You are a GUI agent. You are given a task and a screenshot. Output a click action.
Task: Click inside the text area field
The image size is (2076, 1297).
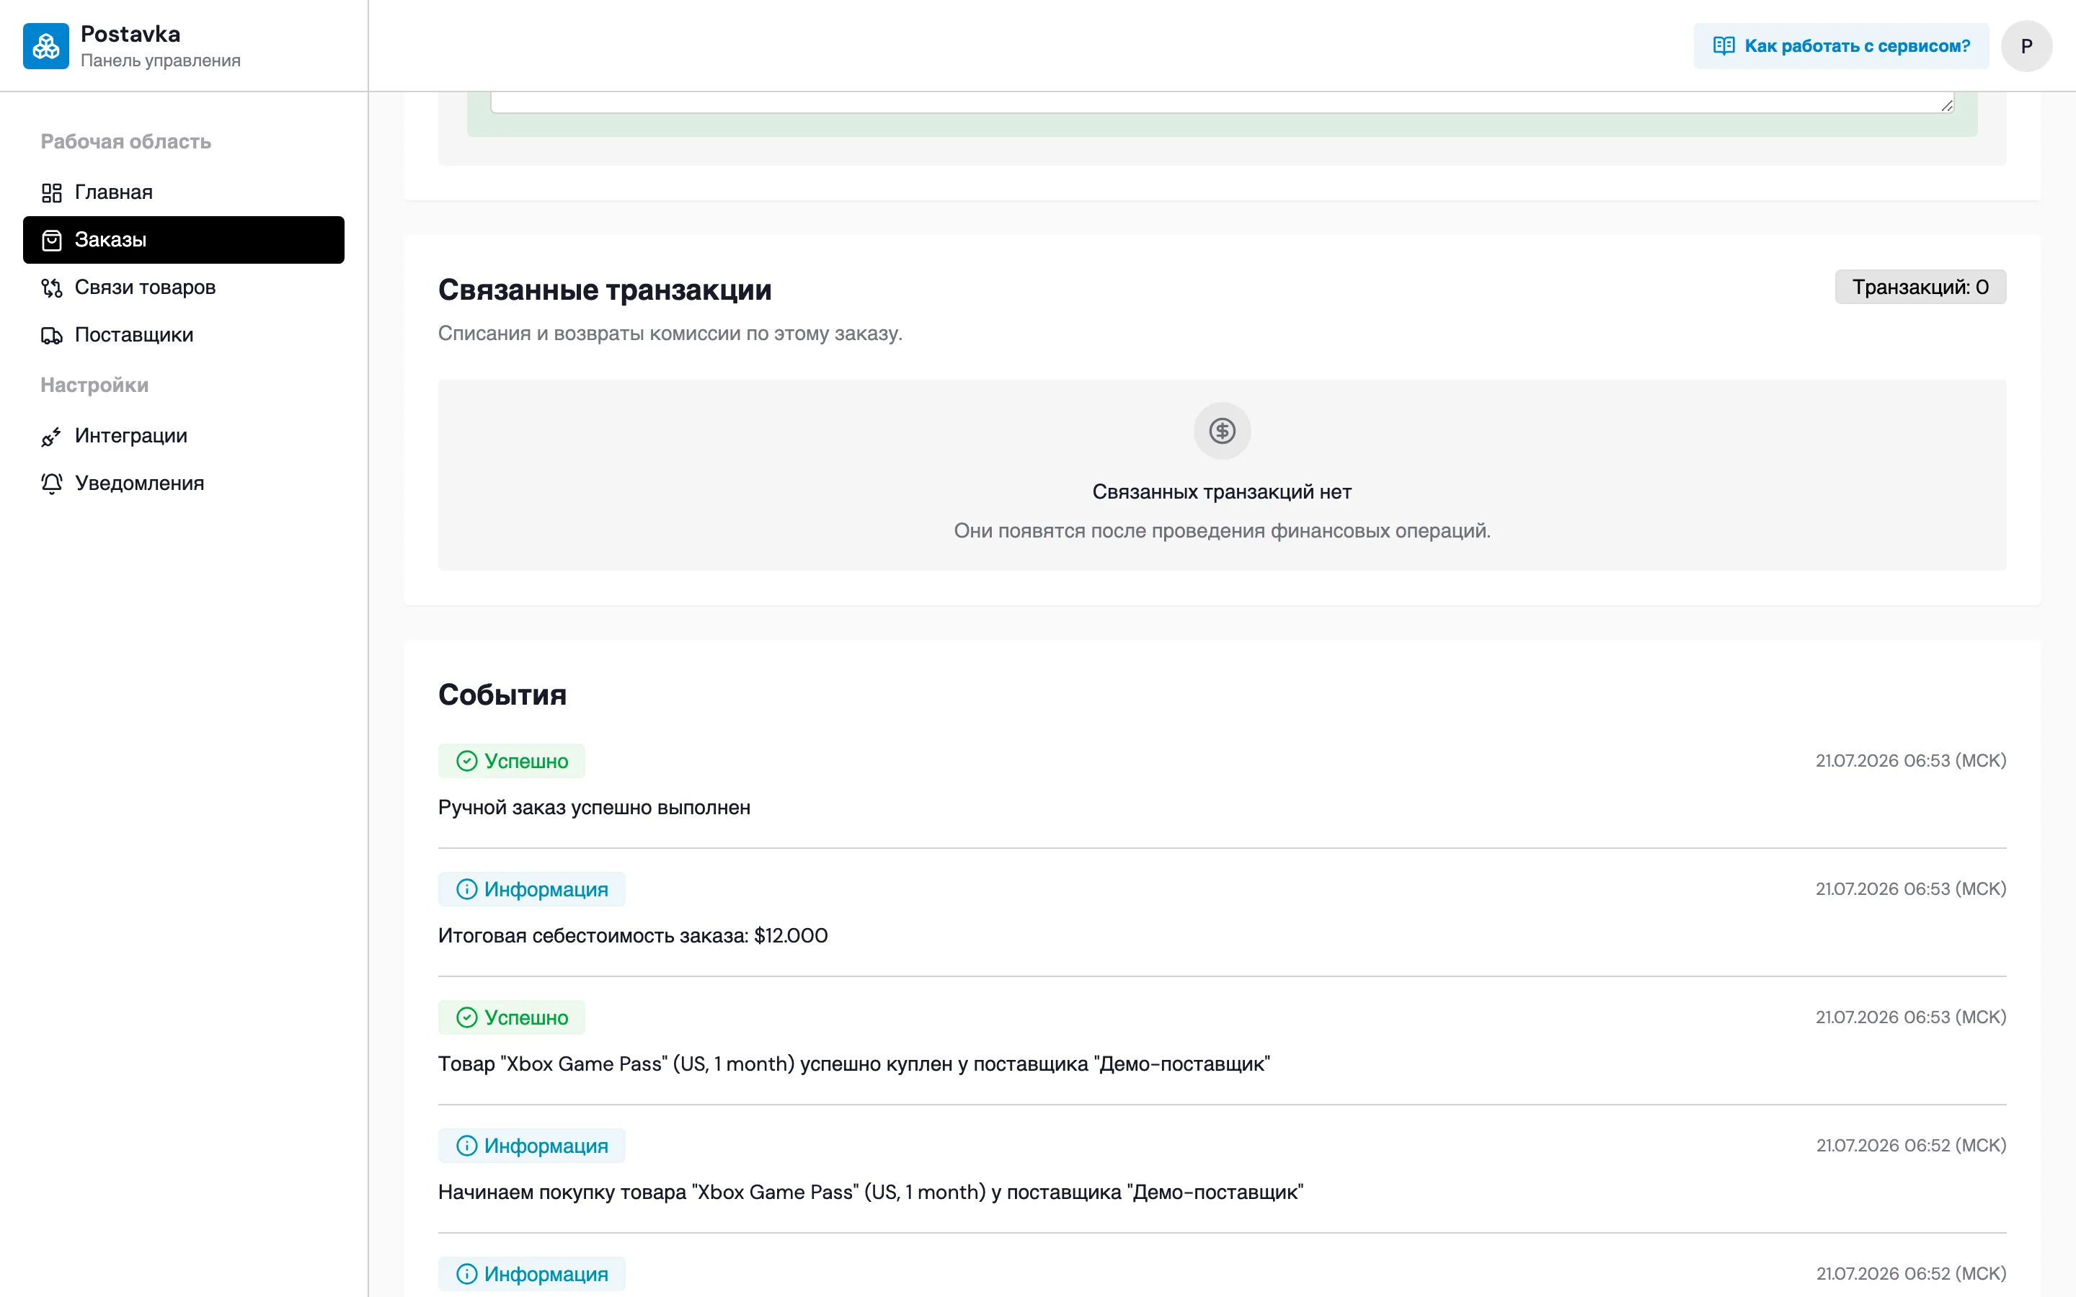pos(1222,102)
